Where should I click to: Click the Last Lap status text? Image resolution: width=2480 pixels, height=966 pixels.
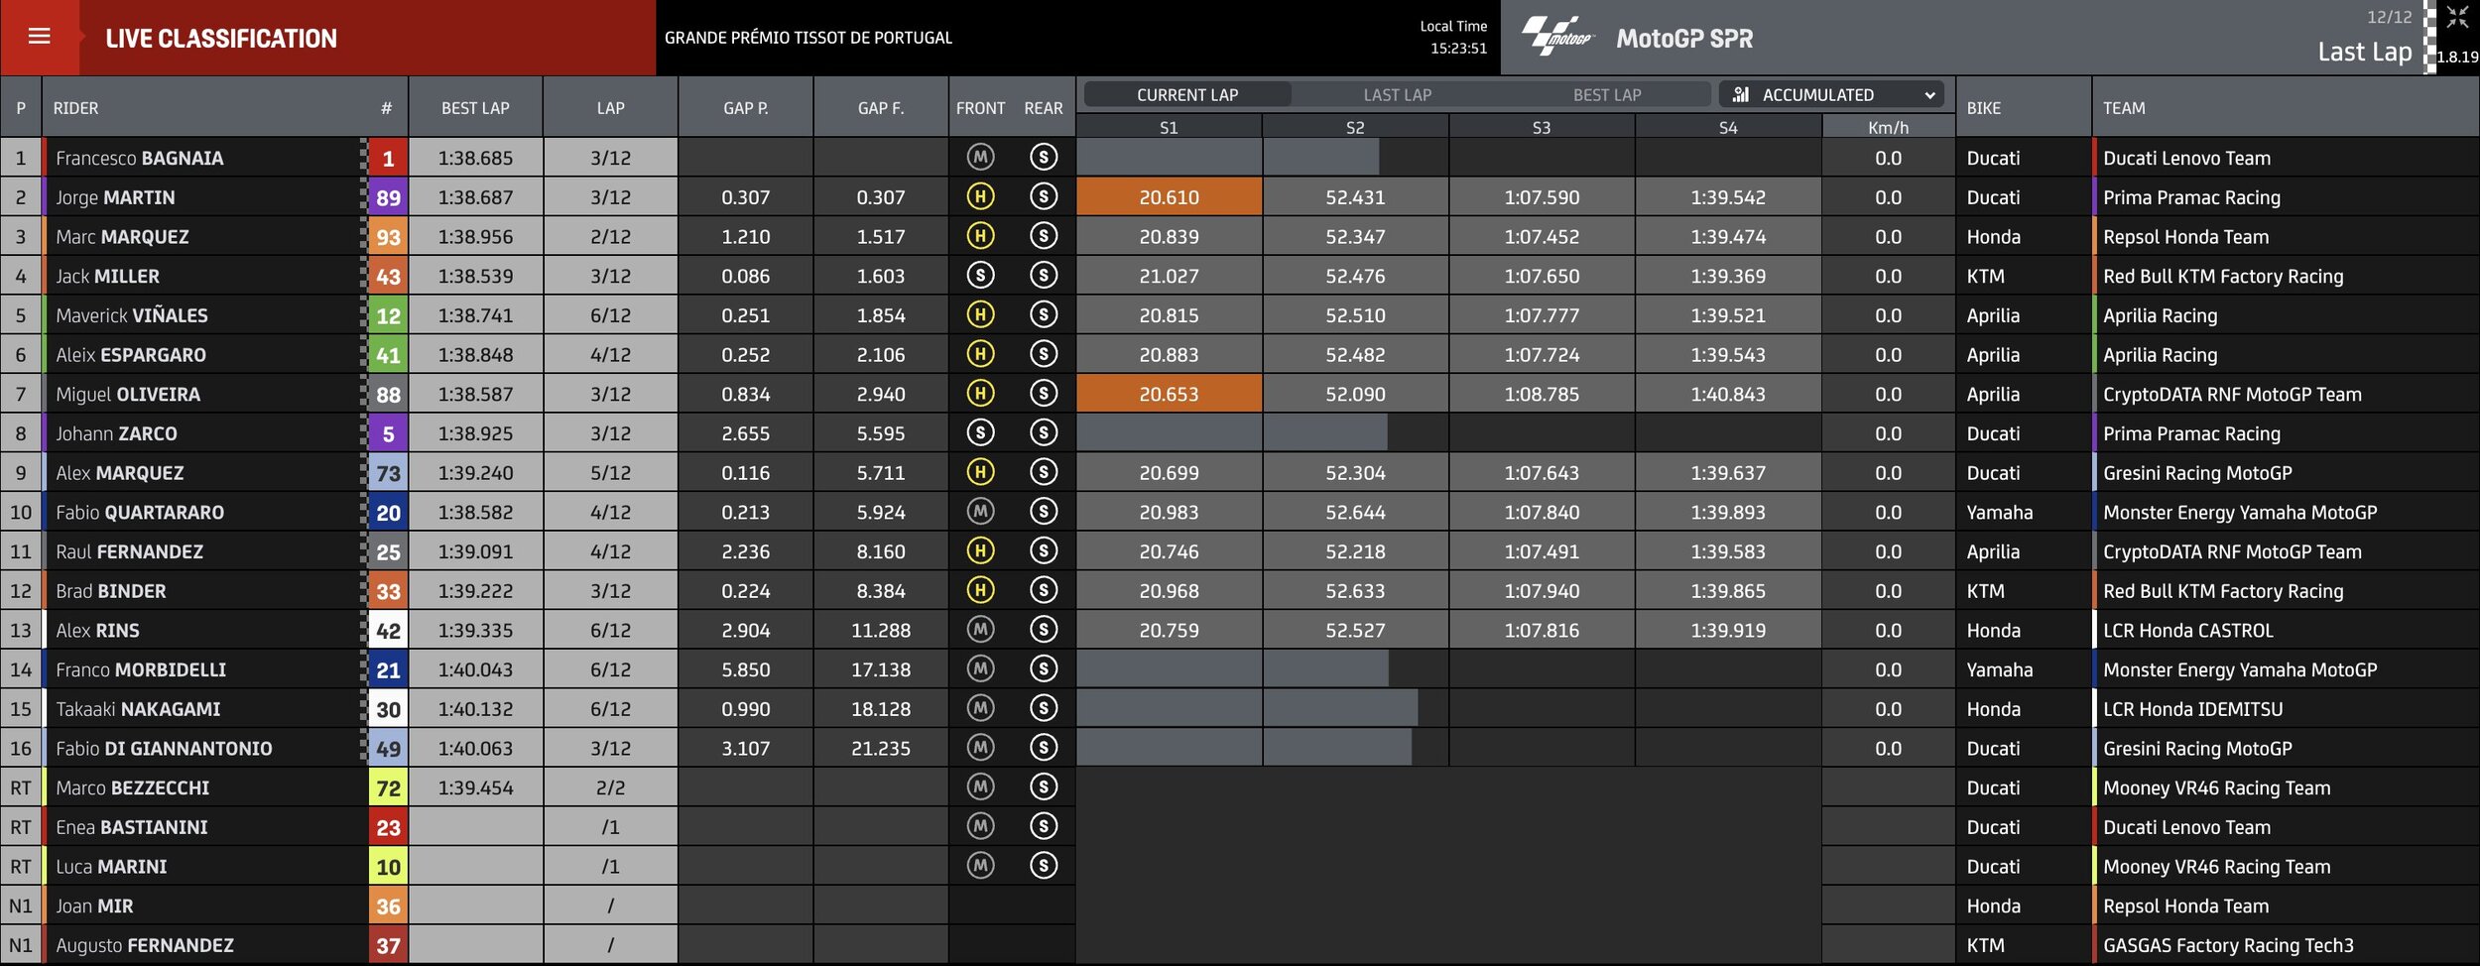(x=2365, y=52)
